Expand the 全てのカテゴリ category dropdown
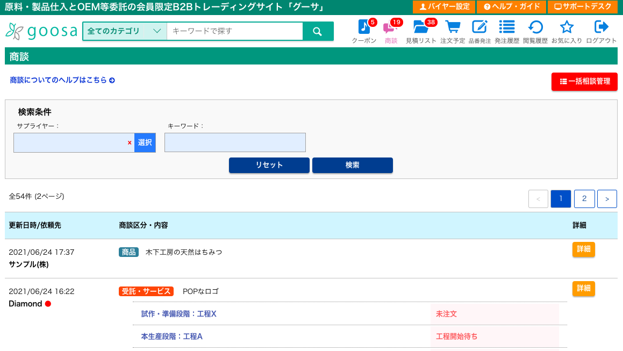 (124, 31)
